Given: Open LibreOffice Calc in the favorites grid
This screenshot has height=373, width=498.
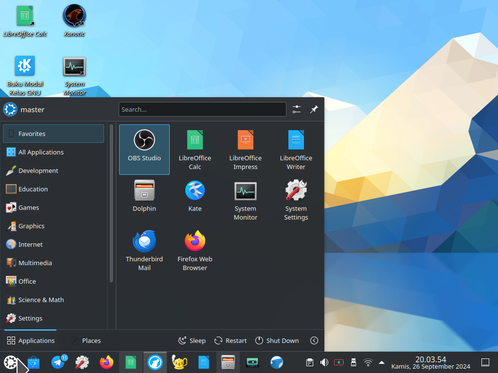Looking at the screenshot, I should (195, 150).
